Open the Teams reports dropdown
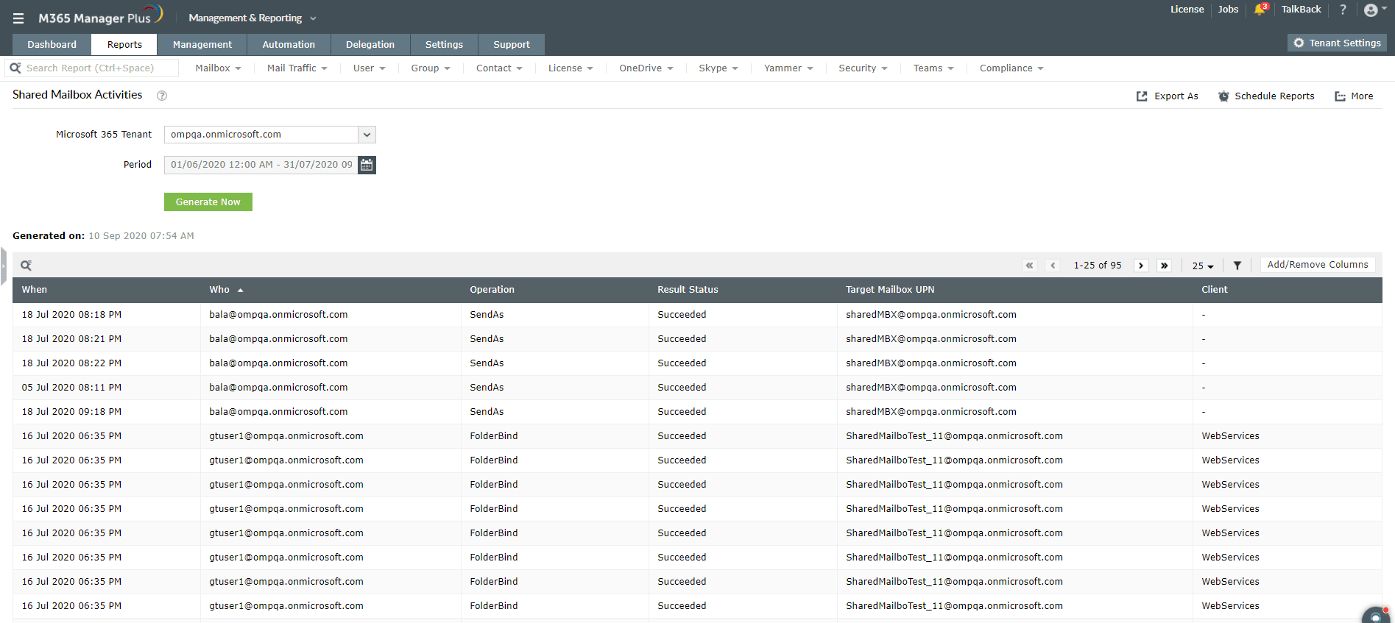 pyautogui.click(x=933, y=68)
